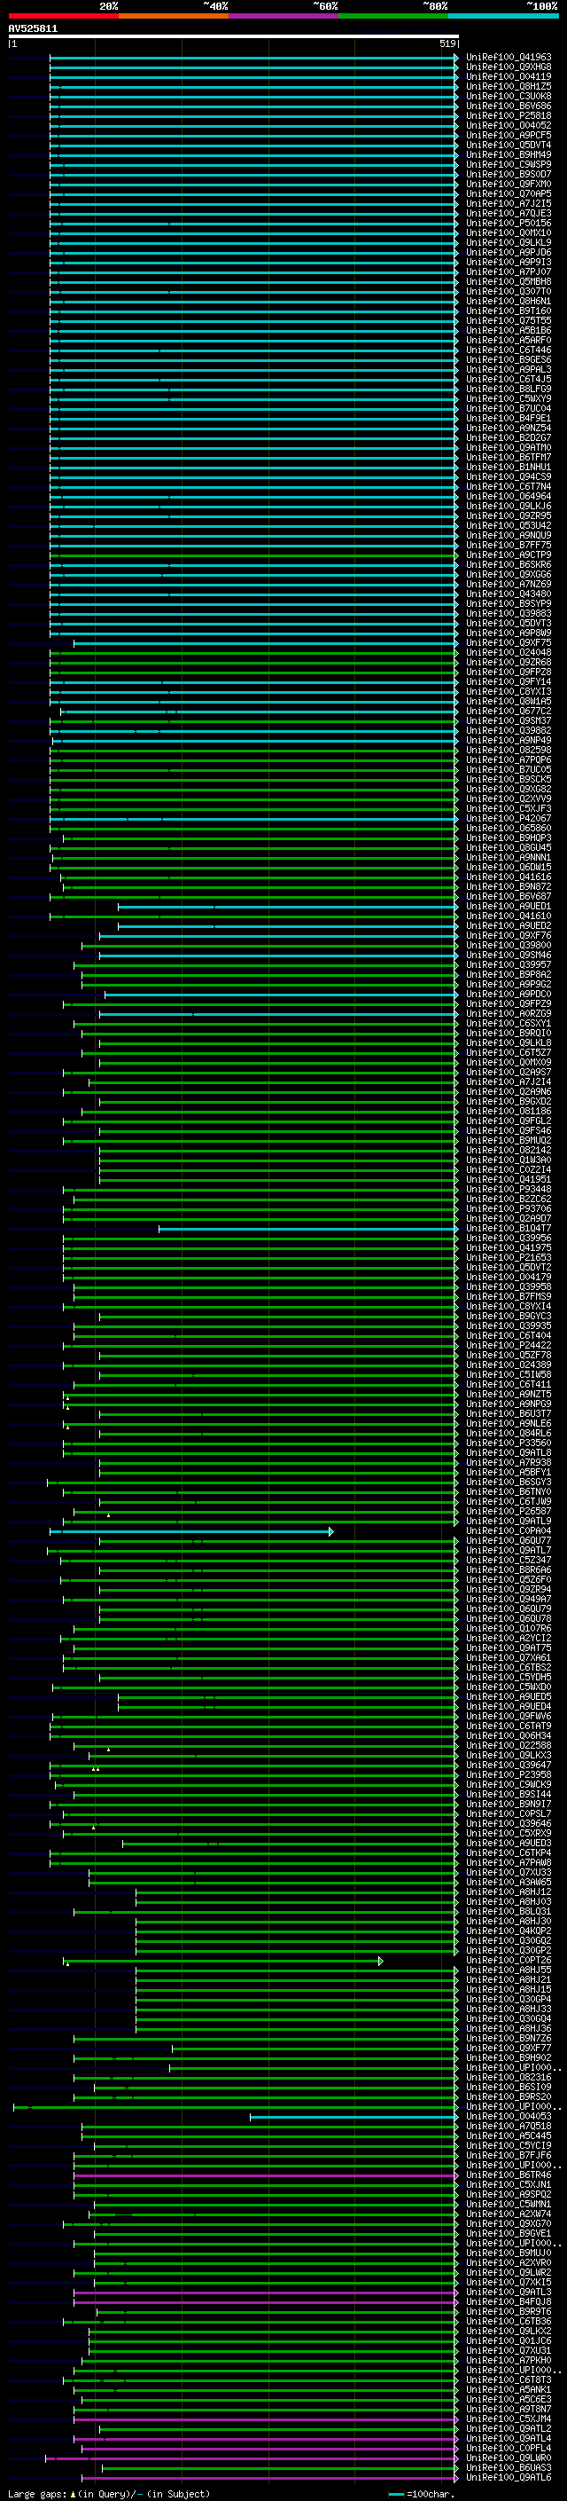Click magenta alignment bar for UniRef100_B6TR46
Viewport: 567px width, 2501px height.
coord(266,2175)
